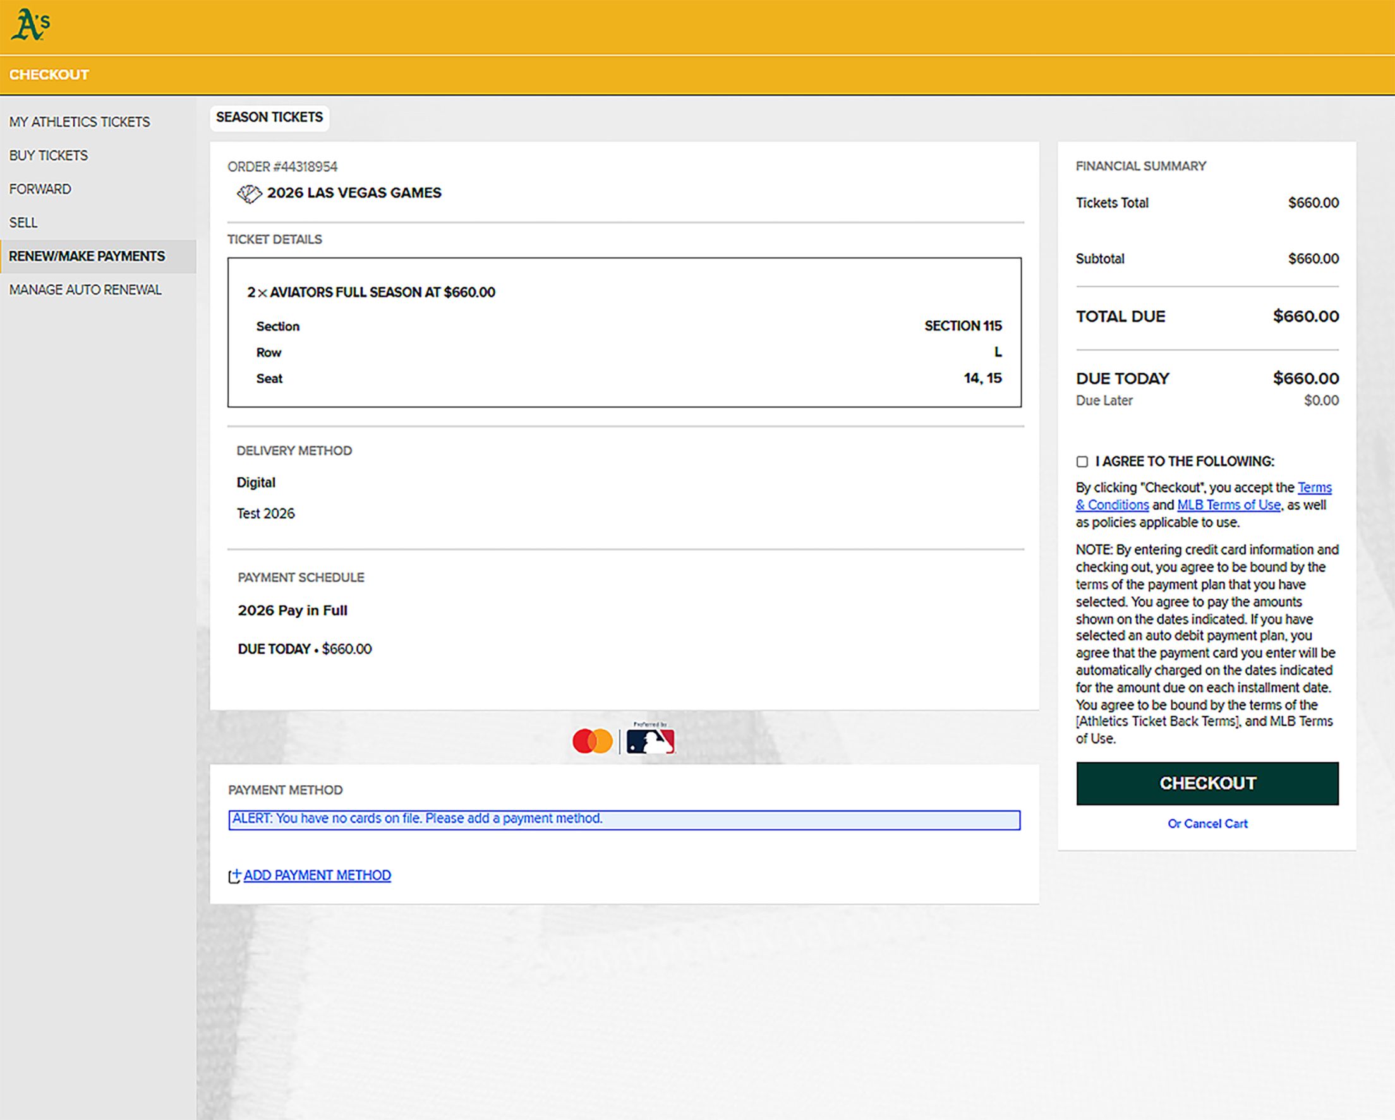
Task: Open Renew/Make Payments
Action: [87, 256]
